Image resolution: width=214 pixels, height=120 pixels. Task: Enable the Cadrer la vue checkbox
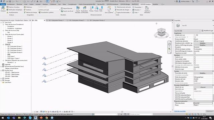(195, 57)
